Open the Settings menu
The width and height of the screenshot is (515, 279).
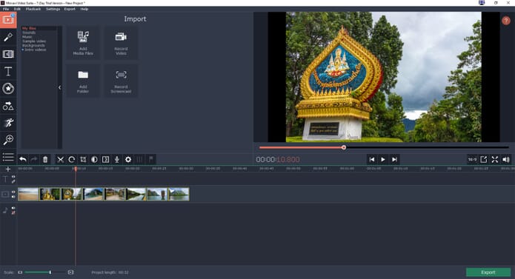[x=53, y=9]
